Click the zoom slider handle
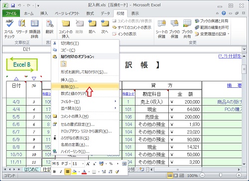Viewport: 249px width, 181px height. [221, 175]
